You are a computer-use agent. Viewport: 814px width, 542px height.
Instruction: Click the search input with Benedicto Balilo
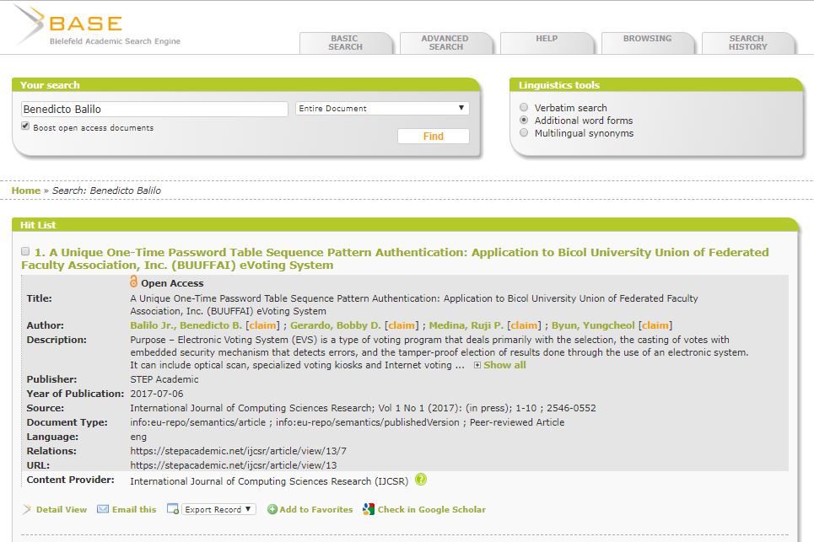click(154, 109)
